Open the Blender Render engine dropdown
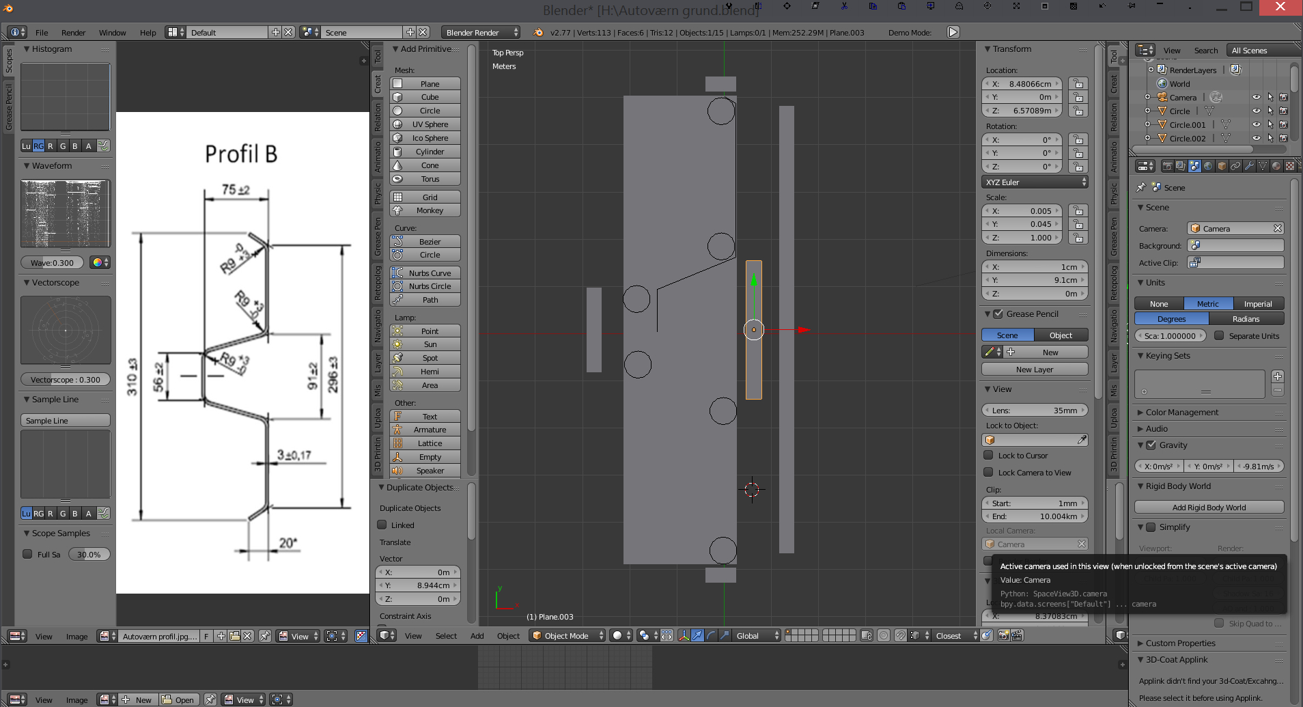Screen dimensions: 1303x707 (x=481, y=32)
